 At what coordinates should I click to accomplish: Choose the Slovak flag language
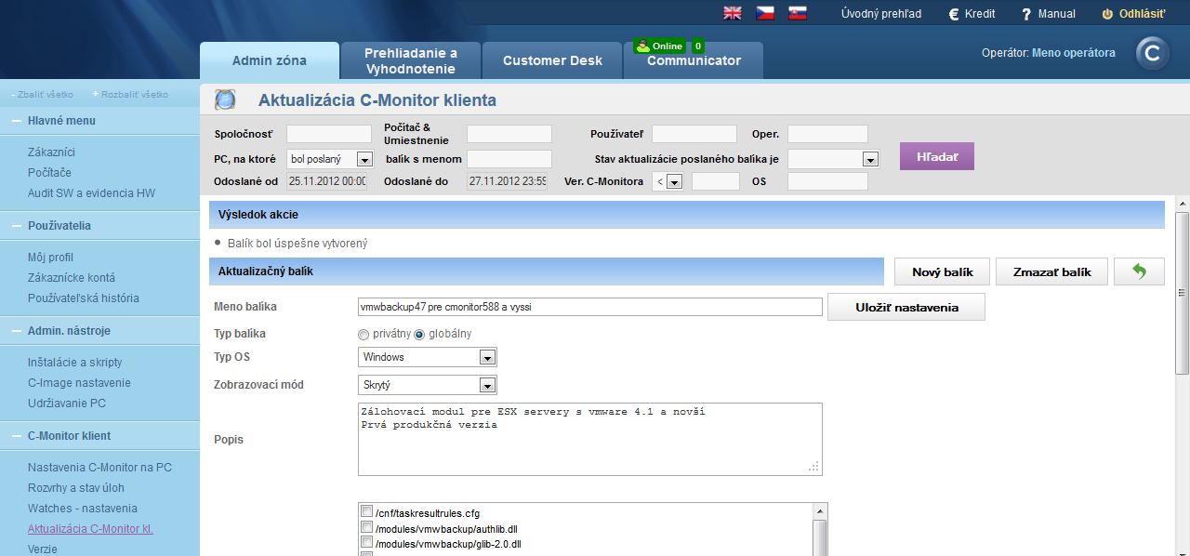click(x=797, y=13)
